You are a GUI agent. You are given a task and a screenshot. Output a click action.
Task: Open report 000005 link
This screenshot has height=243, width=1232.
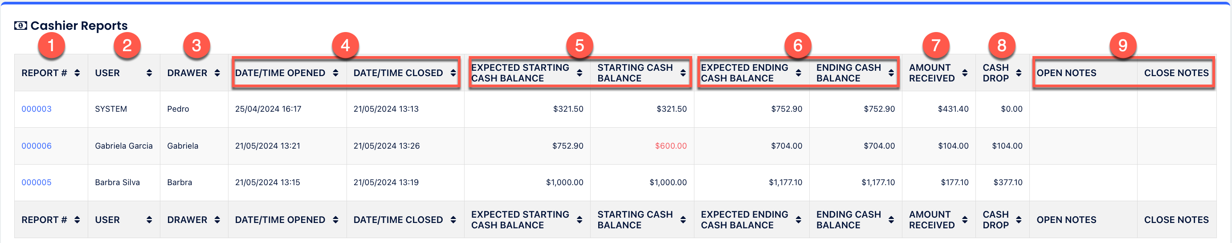[37, 182]
